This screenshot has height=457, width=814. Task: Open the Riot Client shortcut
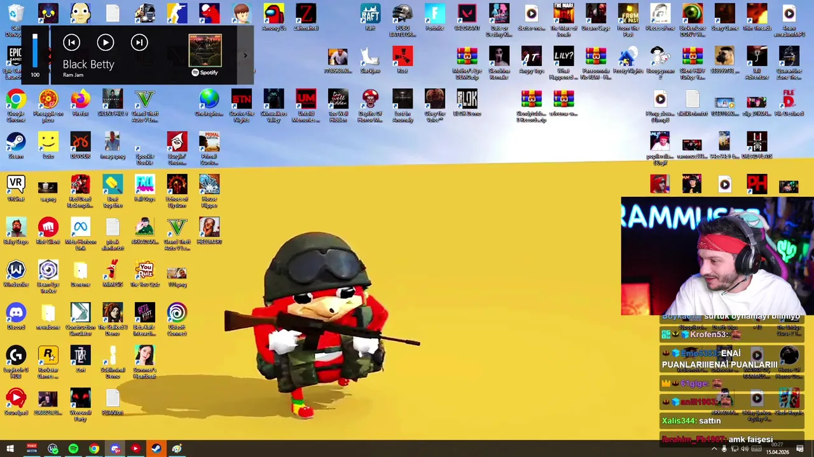[48, 231]
